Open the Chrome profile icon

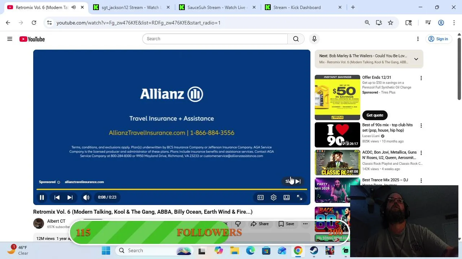(441, 23)
